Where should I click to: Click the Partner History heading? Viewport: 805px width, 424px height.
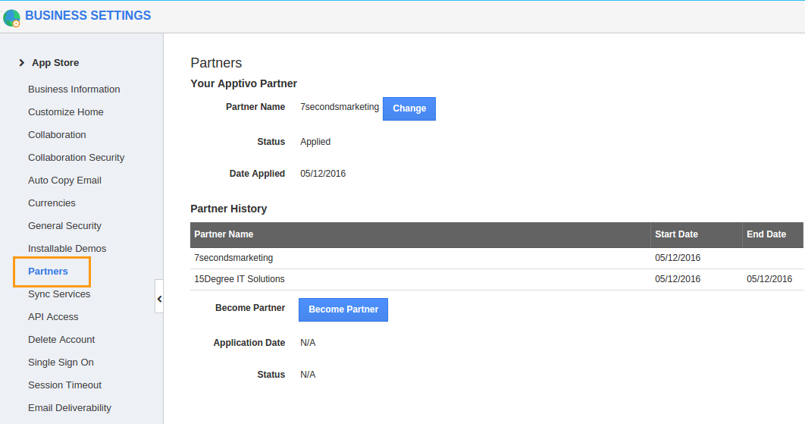(228, 209)
